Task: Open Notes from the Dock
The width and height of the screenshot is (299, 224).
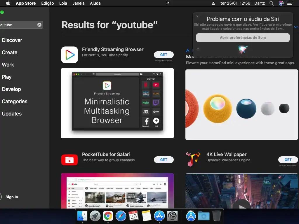Action: 147,216
